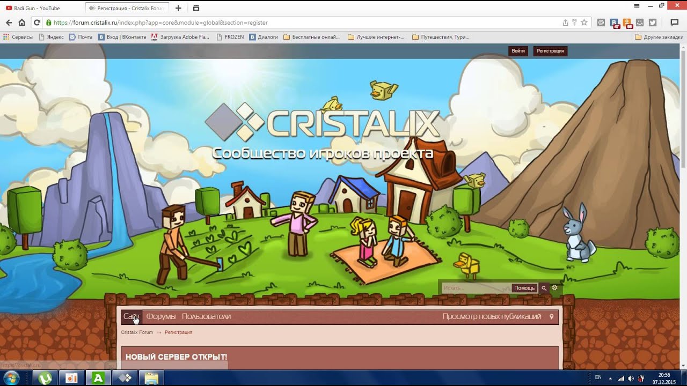Open 'Просмотр новых публикаций'
The width and height of the screenshot is (687, 386).
[x=492, y=316]
